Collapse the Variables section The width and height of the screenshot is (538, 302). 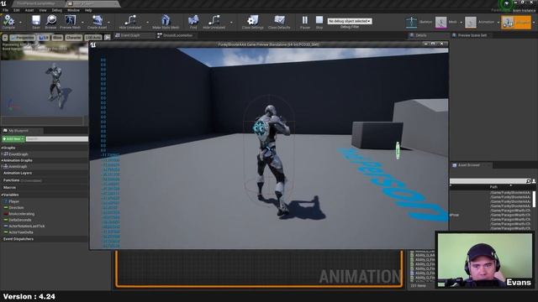click(x=2, y=195)
